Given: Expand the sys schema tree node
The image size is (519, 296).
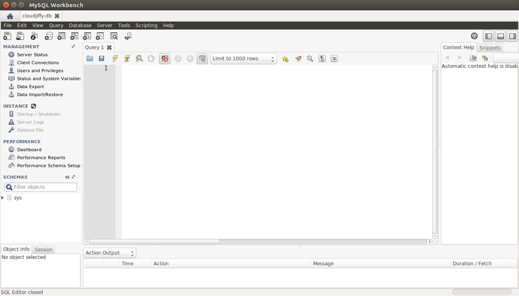Looking at the screenshot, I should tap(3, 198).
